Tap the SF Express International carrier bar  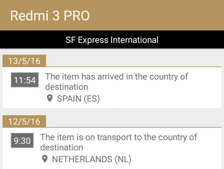[x=112, y=39]
